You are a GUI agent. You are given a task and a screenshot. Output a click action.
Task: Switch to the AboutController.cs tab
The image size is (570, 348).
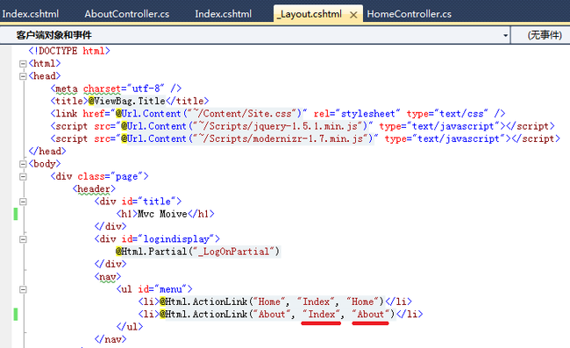[x=127, y=14]
